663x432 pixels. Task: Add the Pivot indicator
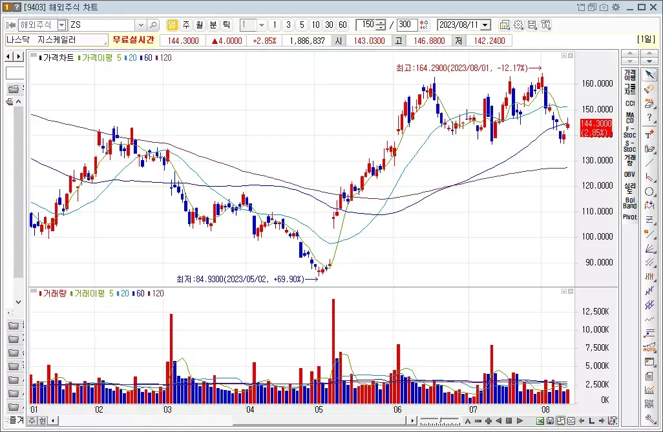[x=629, y=217]
